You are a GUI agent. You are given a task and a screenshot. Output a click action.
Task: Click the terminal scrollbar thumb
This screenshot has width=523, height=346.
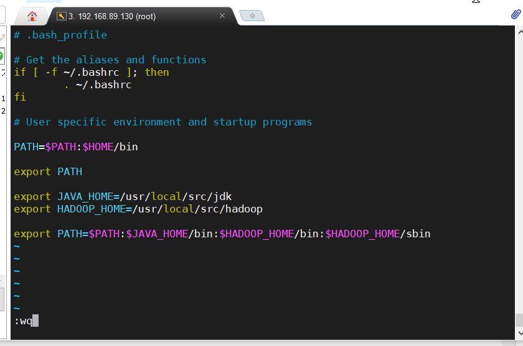point(519,321)
